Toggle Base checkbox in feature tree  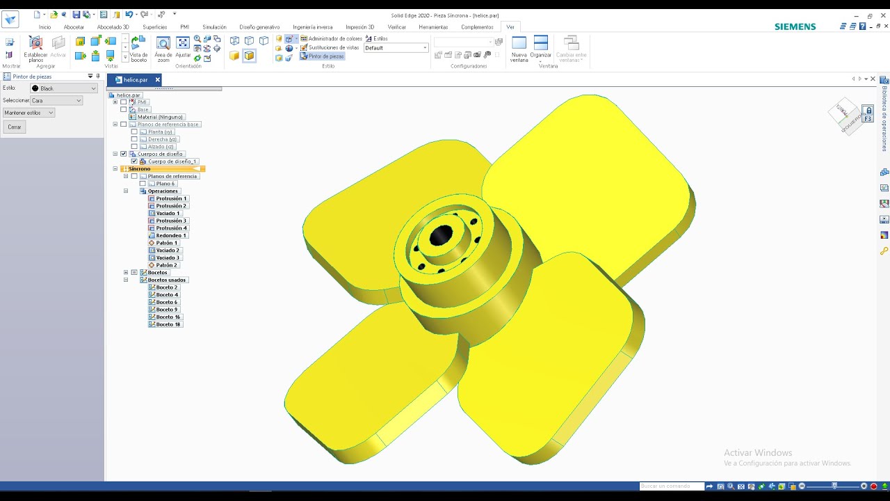(x=124, y=110)
